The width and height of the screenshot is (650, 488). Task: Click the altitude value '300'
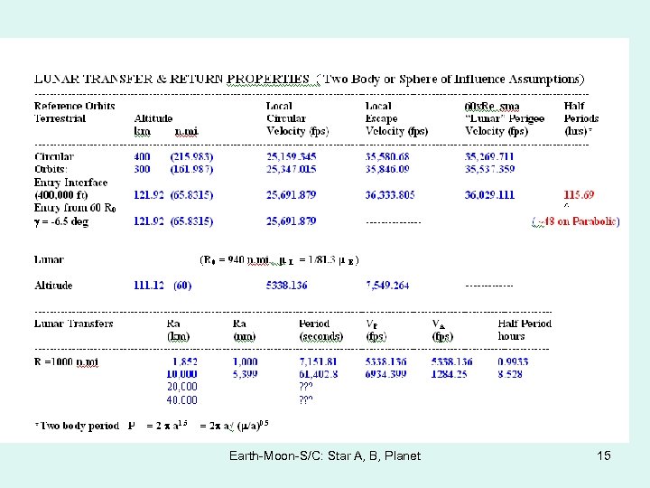pyautogui.click(x=142, y=169)
